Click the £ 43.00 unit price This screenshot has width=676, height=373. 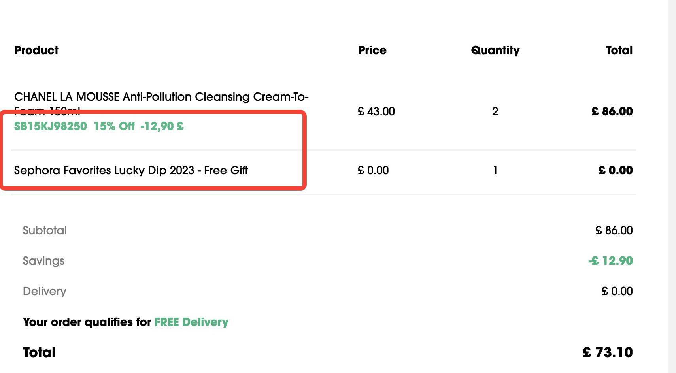tap(376, 111)
